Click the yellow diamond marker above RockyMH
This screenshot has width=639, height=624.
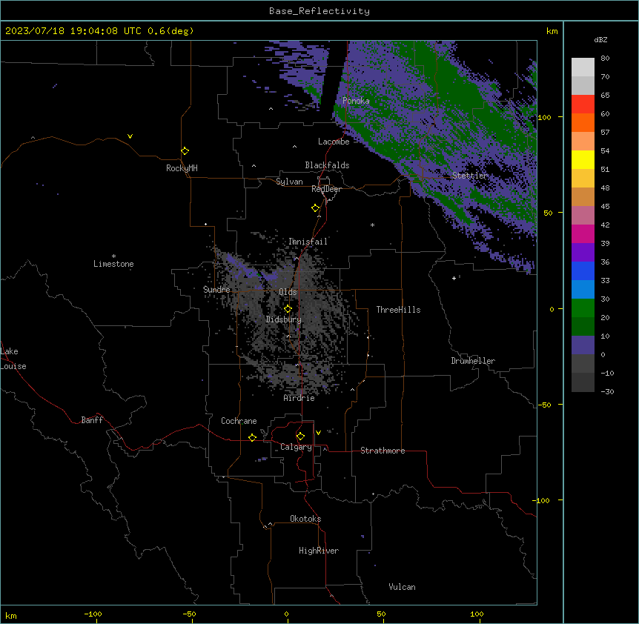[x=185, y=151]
